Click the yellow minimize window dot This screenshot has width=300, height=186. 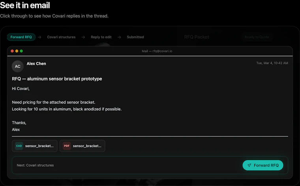(17, 51)
